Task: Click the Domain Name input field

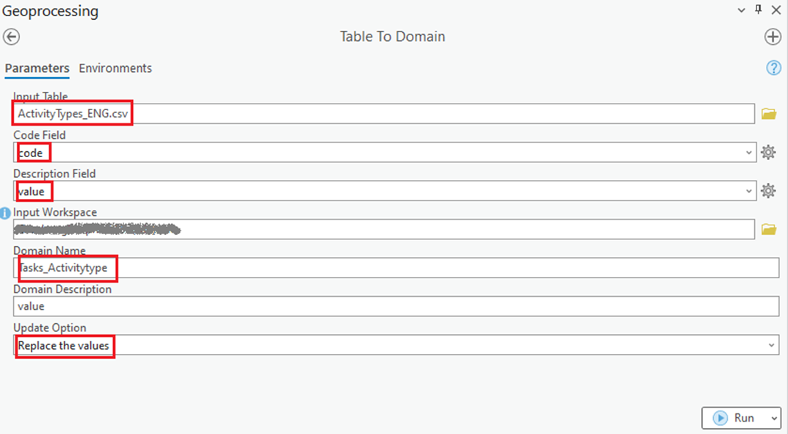Action: tap(396, 268)
